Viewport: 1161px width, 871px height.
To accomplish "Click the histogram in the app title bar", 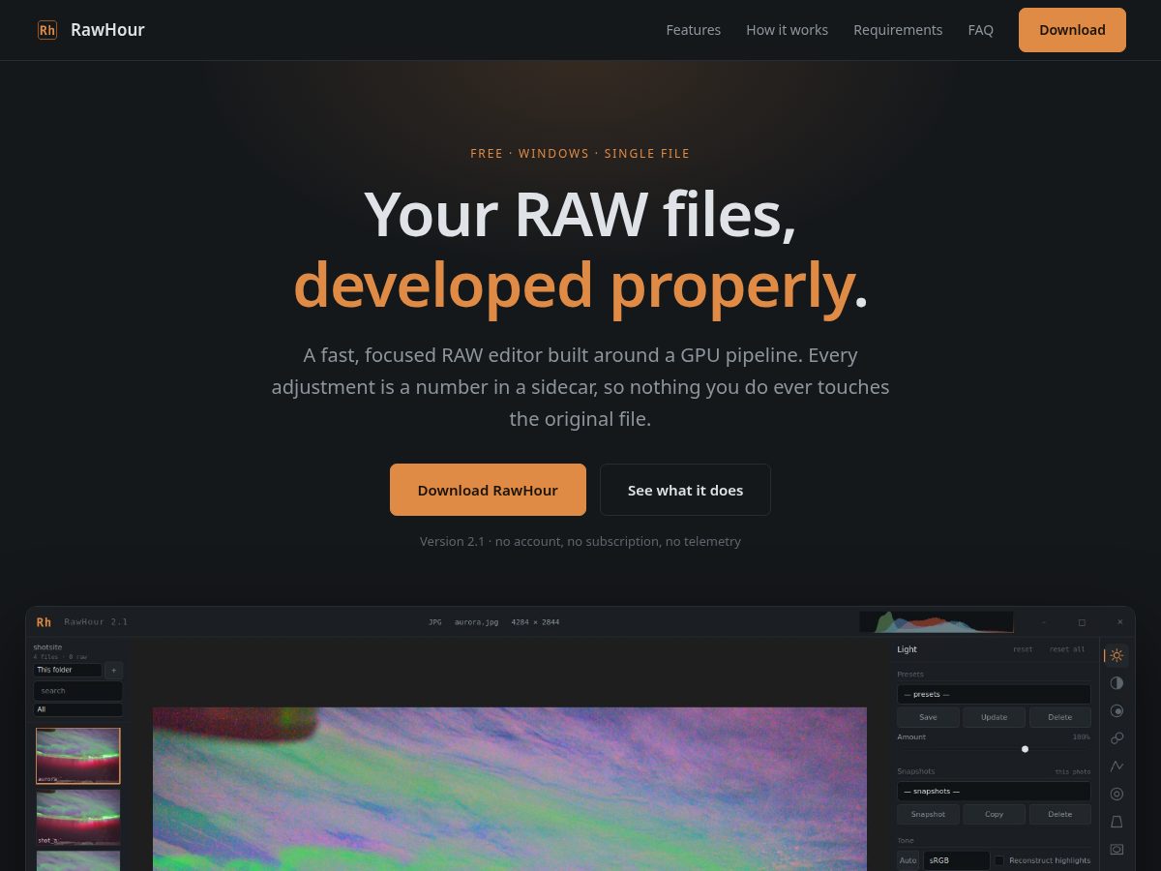I will [x=936, y=621].
